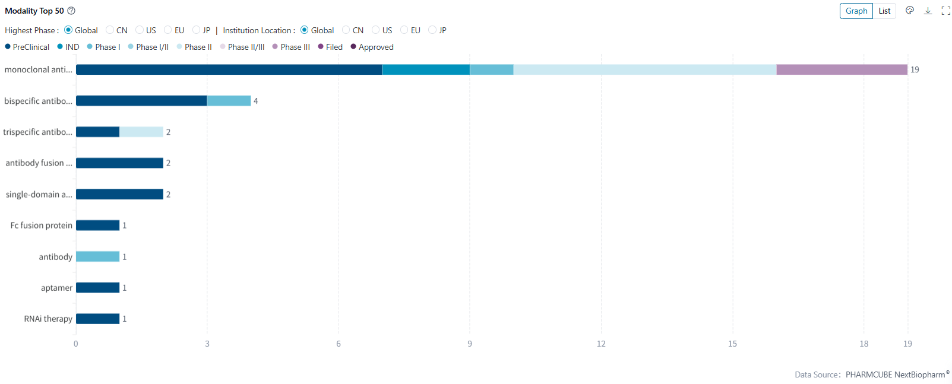Click the monoclonal antibody Phase III segment

tap(842, 69)
